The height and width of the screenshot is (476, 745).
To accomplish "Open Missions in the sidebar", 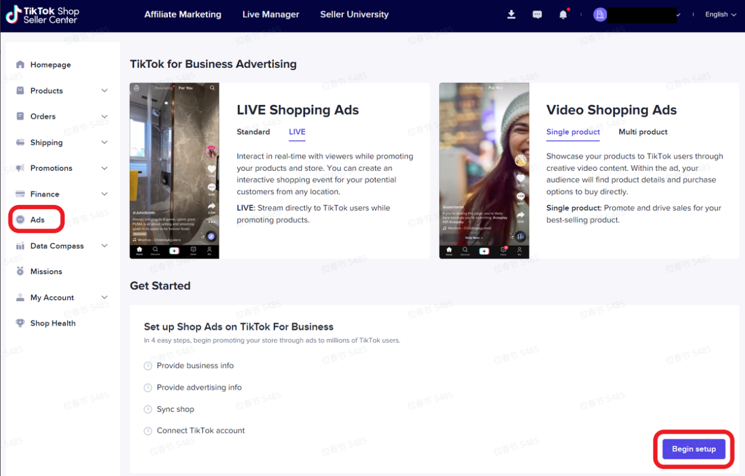I will 46,271.
